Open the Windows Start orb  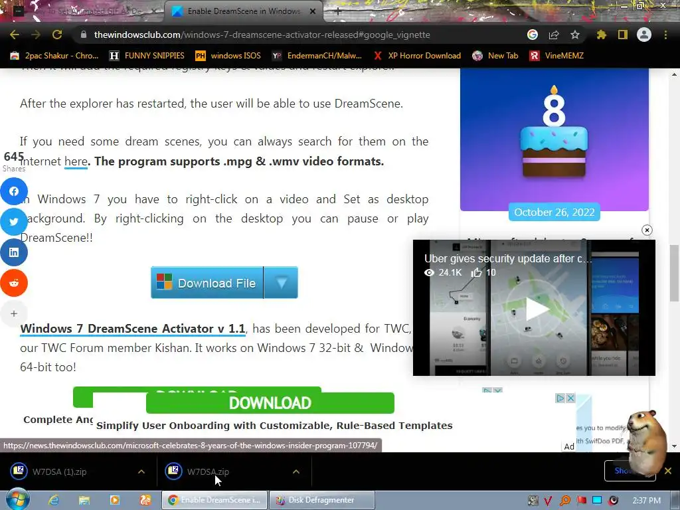click(x=17, y=499)
